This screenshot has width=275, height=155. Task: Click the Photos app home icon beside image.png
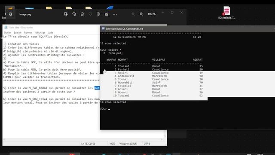click(10, 14)
